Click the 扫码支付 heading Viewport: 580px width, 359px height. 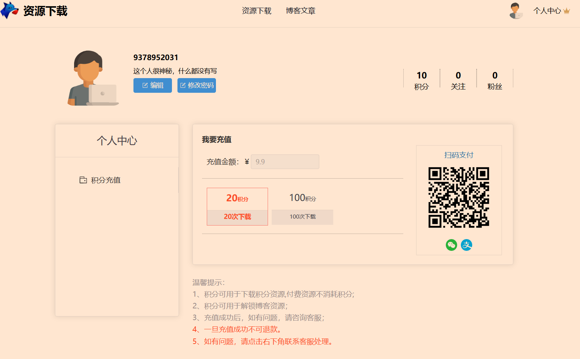pyautogui.click(x=459, y=155)
